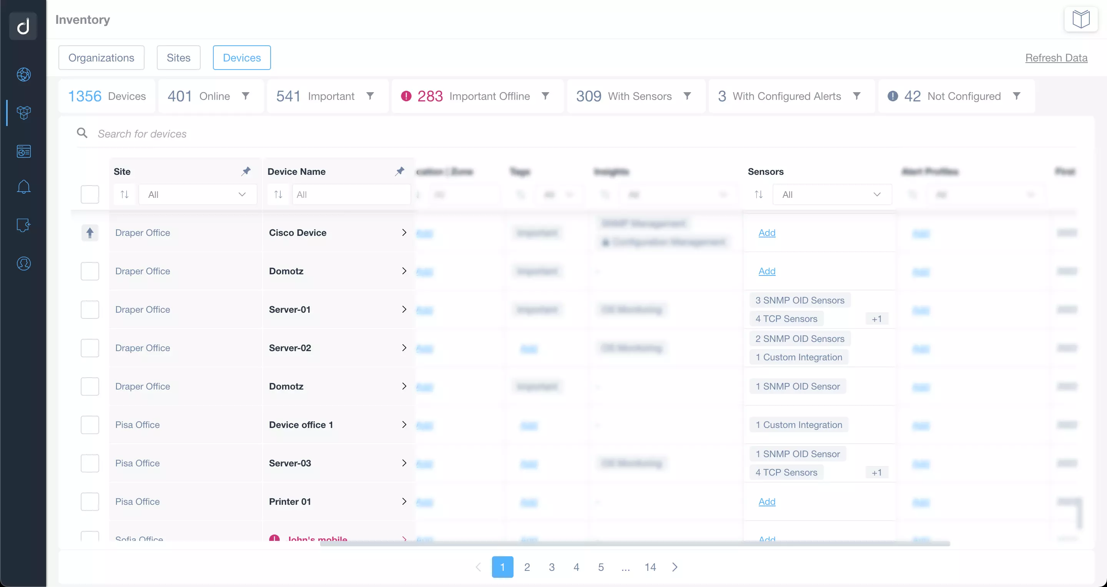Click the 1356 Devices counter
This screenshot has height=587, width=1107.
(x=107, y=96)
